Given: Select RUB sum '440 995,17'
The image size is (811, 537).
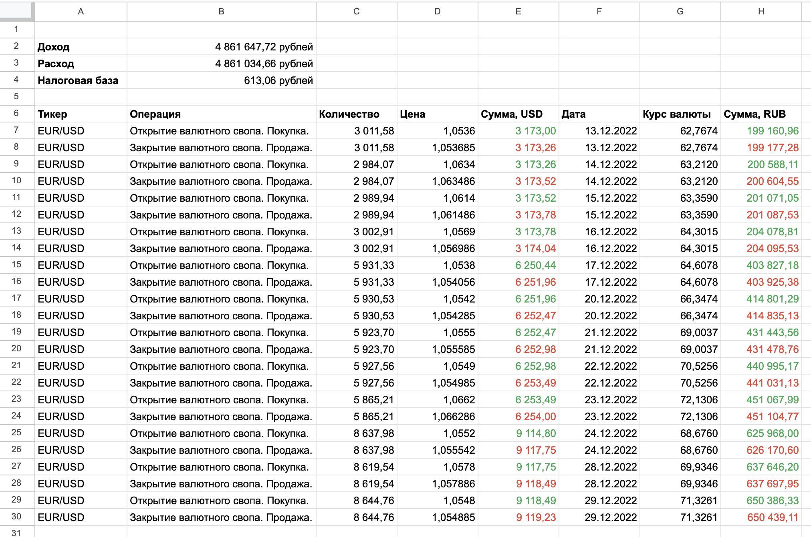Looking at the screenshot, I should (x=761, y=366).
